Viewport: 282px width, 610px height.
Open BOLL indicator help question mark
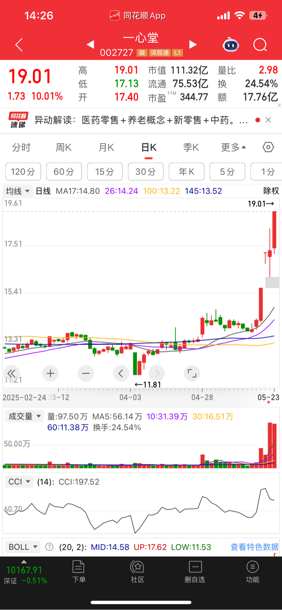coord(49,547)
